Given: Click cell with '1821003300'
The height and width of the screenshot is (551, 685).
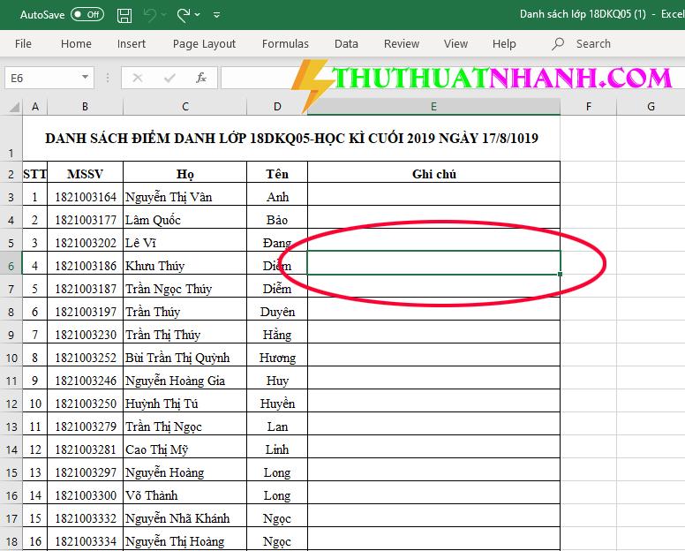Looking at the screenshot, I should 86,493.
